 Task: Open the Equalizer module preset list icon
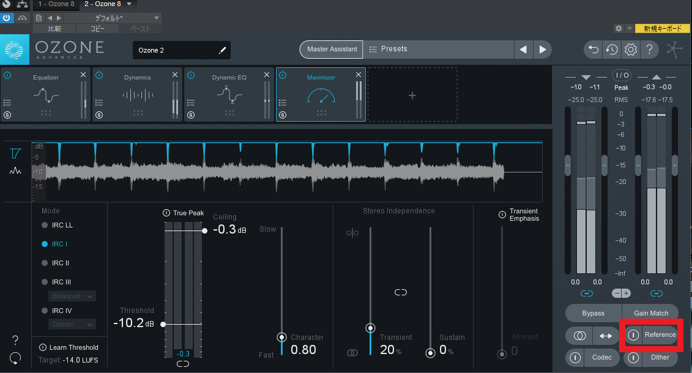(7, 103)
